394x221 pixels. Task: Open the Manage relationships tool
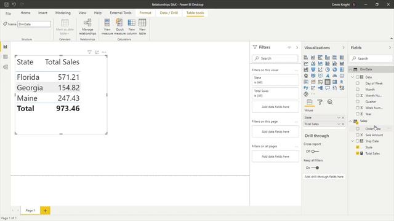(87, 27)
